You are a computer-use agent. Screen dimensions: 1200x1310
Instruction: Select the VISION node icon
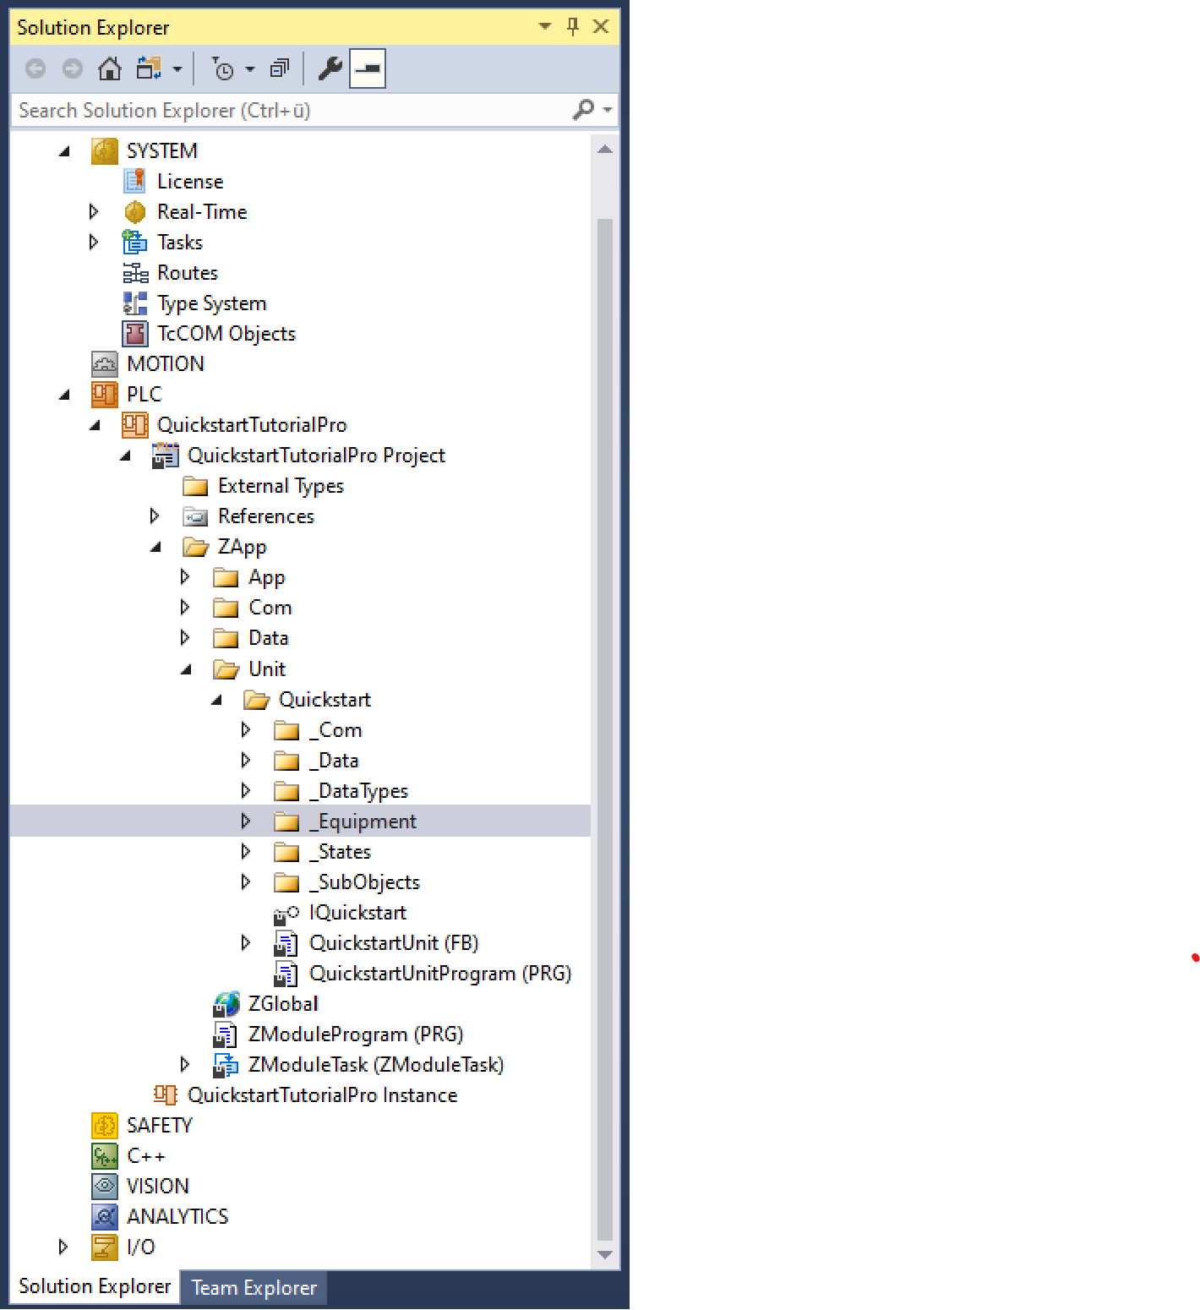click(x=105, y=1187)
